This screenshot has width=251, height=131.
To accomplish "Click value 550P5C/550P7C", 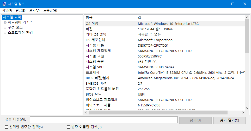I will (x=150, y=56).
